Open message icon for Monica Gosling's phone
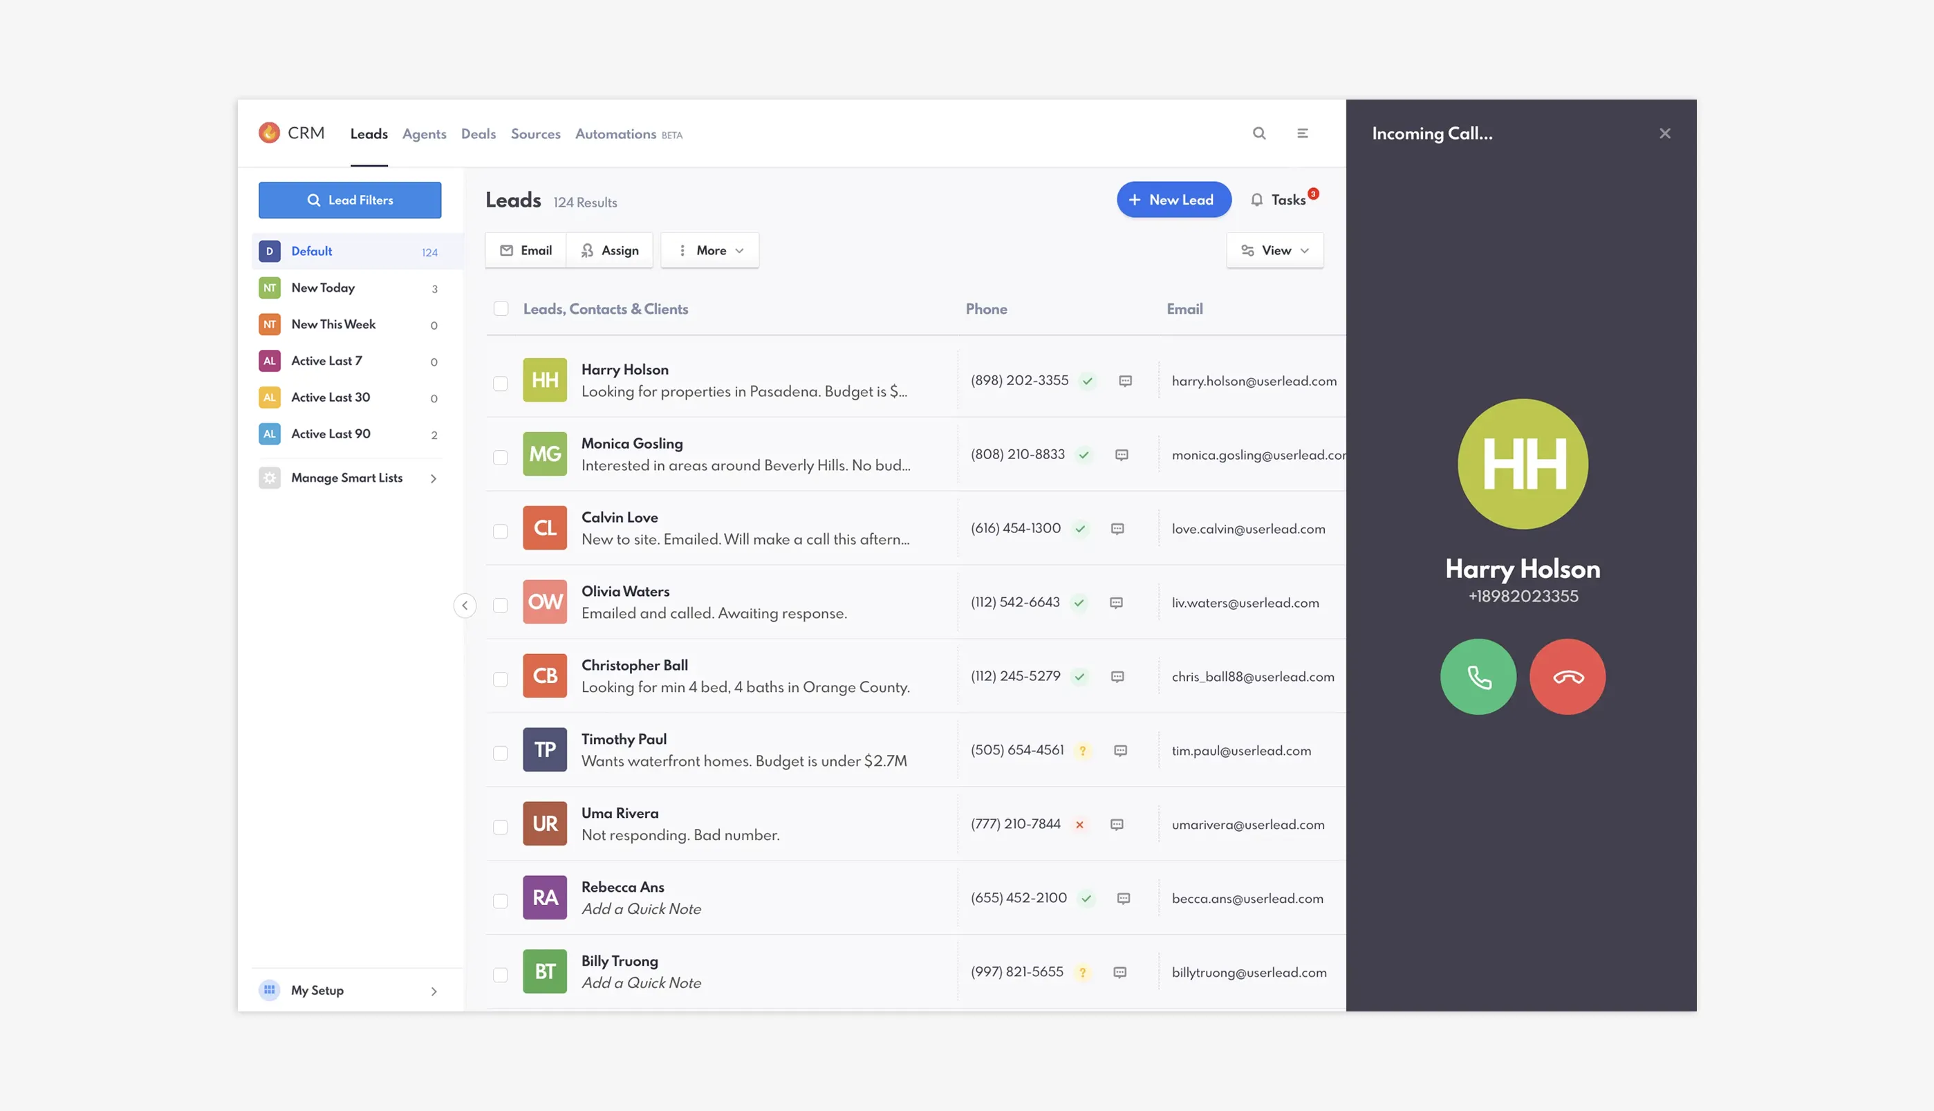1934x1111 pixels. pos(1122,455)
